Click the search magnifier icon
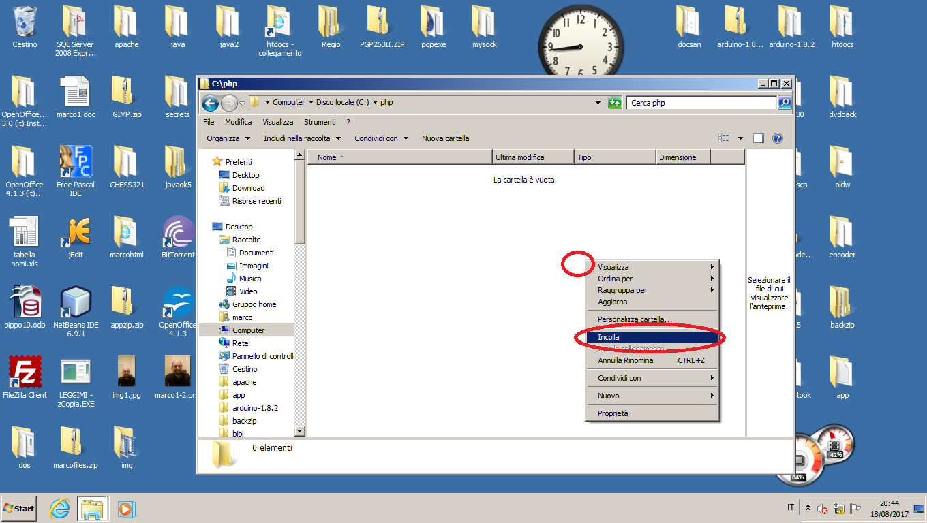Viewport: 927px width, 523px height. point(785,103)
